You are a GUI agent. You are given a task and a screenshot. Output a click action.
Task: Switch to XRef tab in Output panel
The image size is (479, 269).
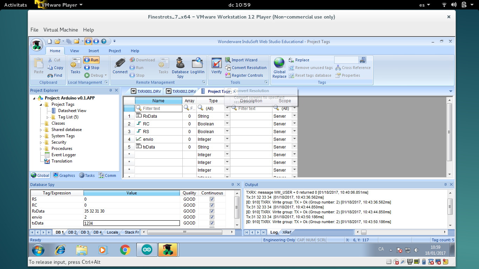coord(286,232)
